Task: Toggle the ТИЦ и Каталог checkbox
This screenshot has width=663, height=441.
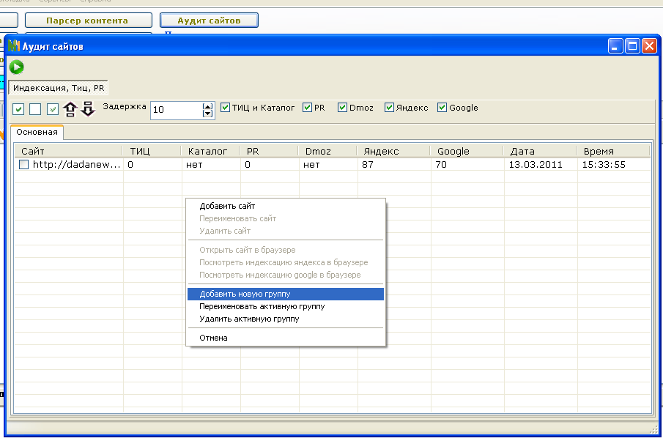Action: tap(226, 108)
